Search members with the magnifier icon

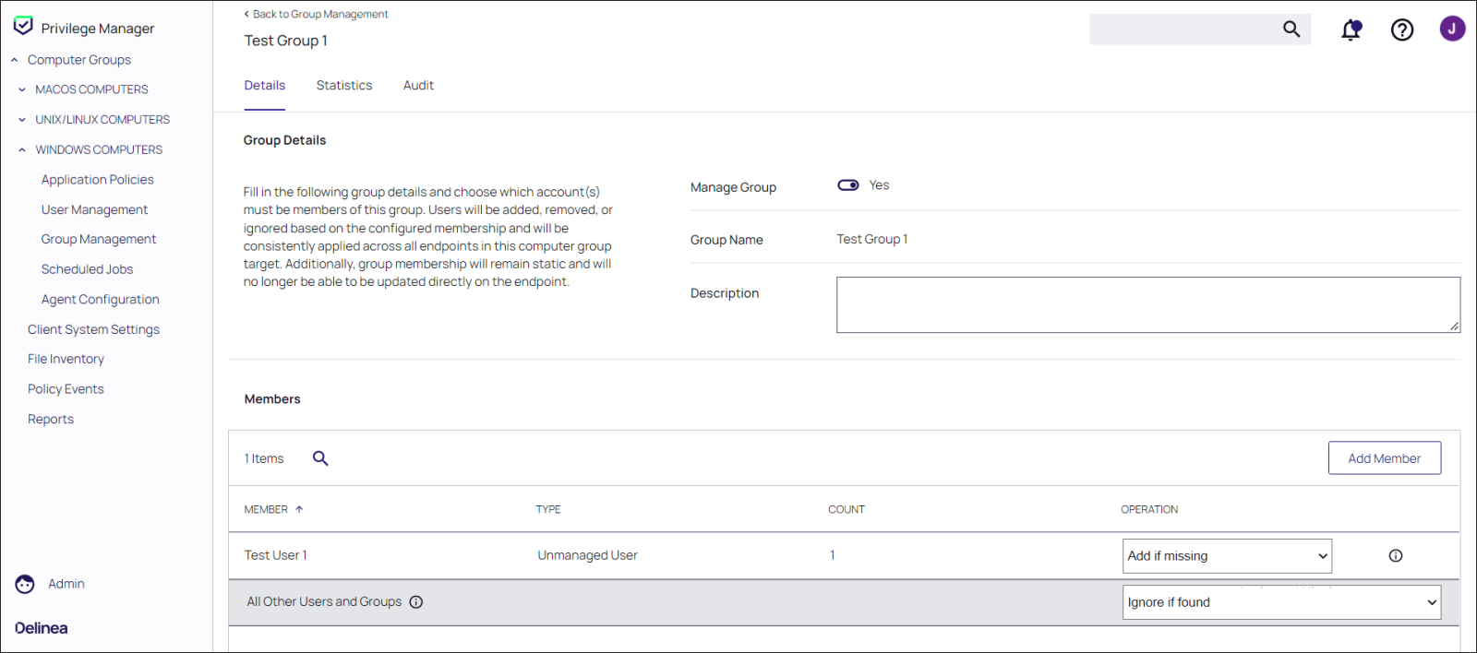(x=320, y=458)
